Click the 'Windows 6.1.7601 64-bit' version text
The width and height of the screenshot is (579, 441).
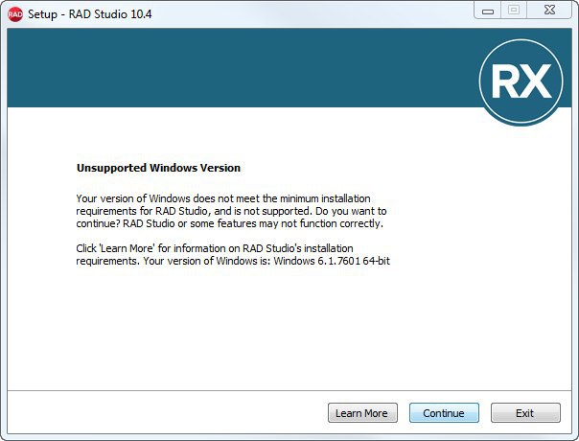[332, 261]
